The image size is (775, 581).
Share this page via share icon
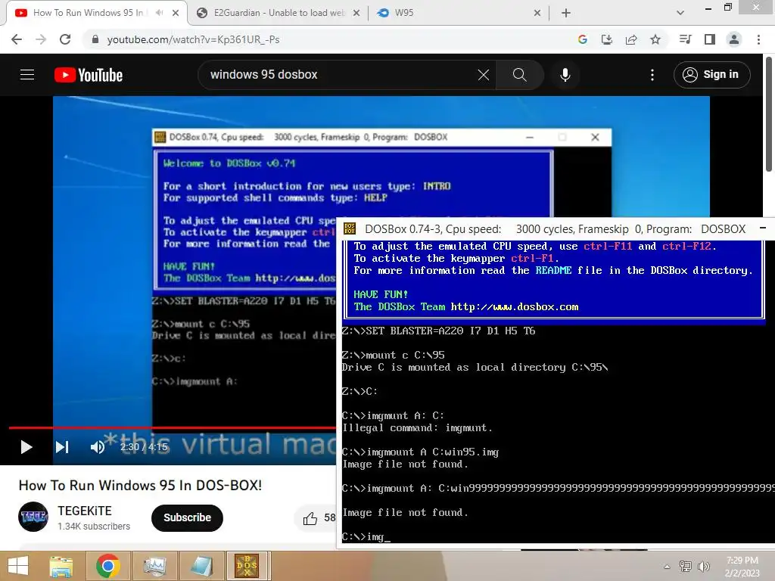click(x=631, y=39)
